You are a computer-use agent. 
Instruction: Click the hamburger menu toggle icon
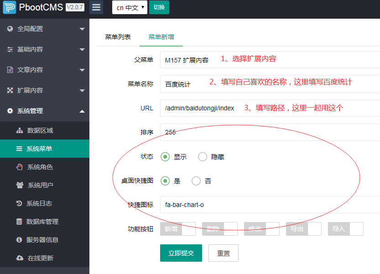(x=96, y=7)
